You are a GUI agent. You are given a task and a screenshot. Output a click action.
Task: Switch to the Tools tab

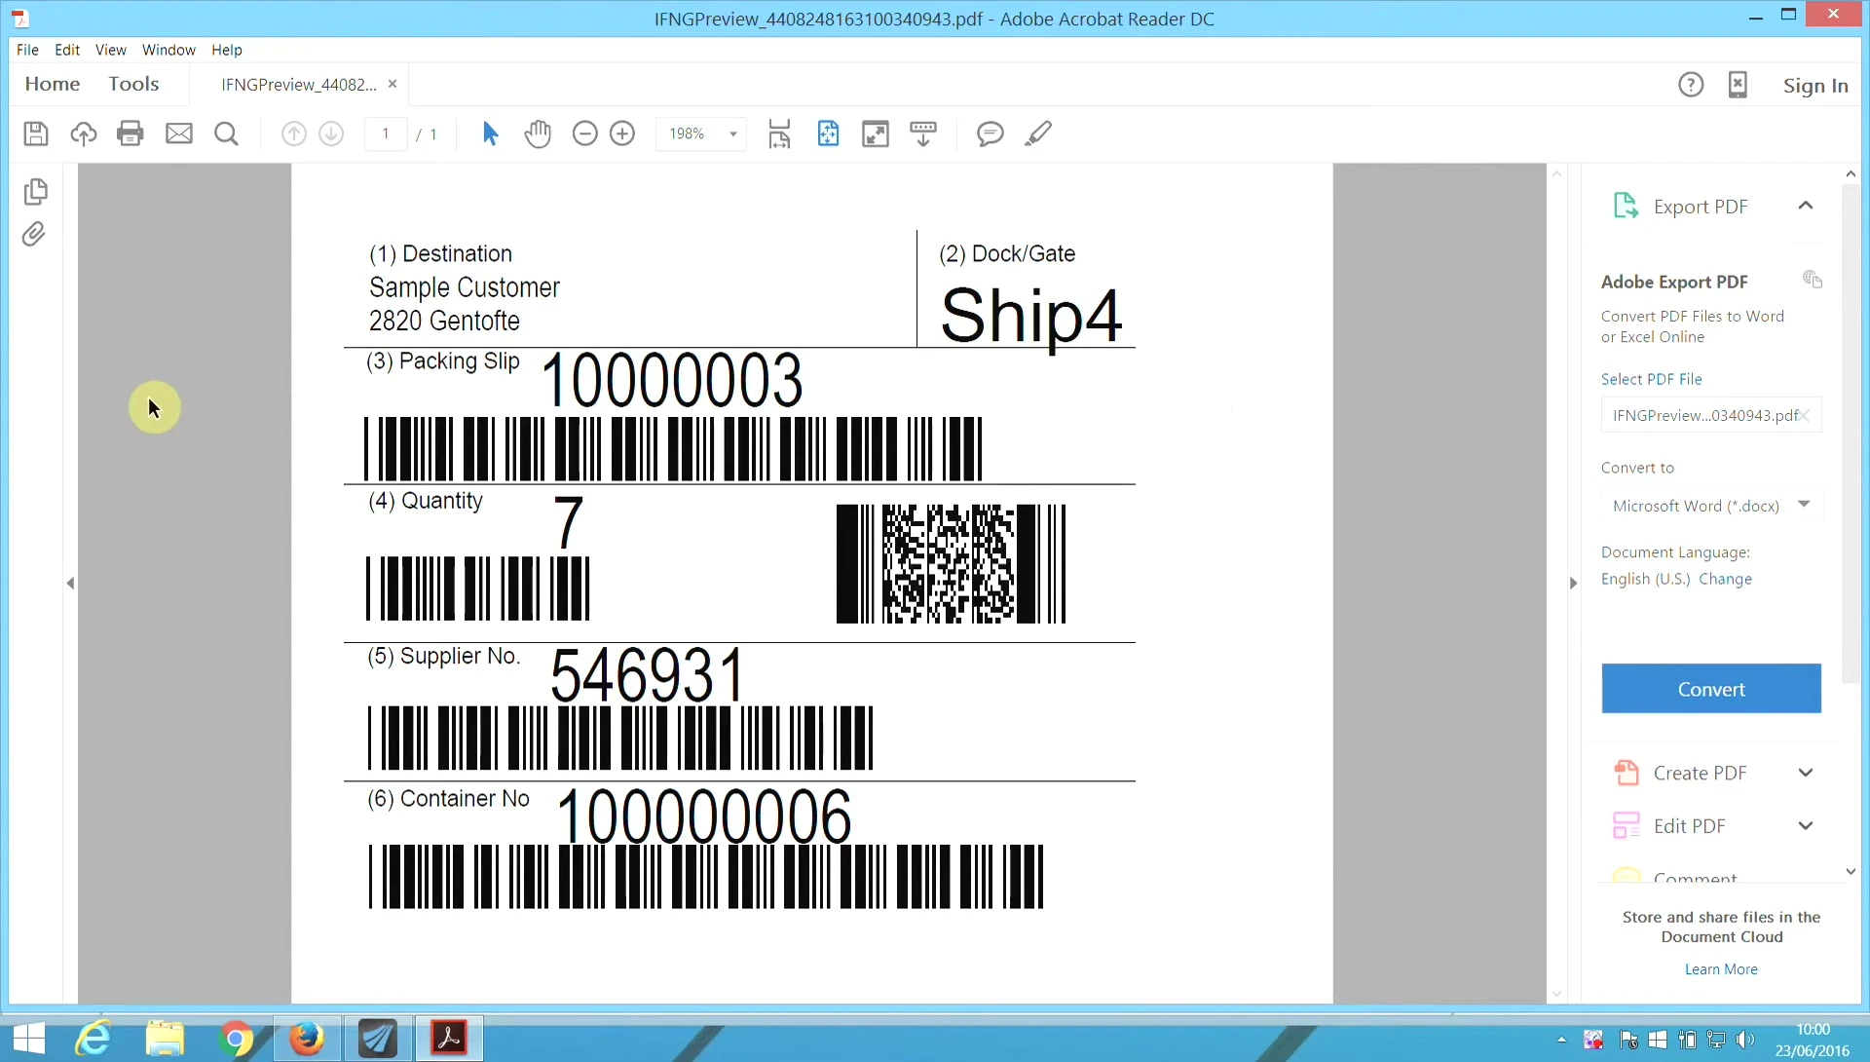coord(133,84)
